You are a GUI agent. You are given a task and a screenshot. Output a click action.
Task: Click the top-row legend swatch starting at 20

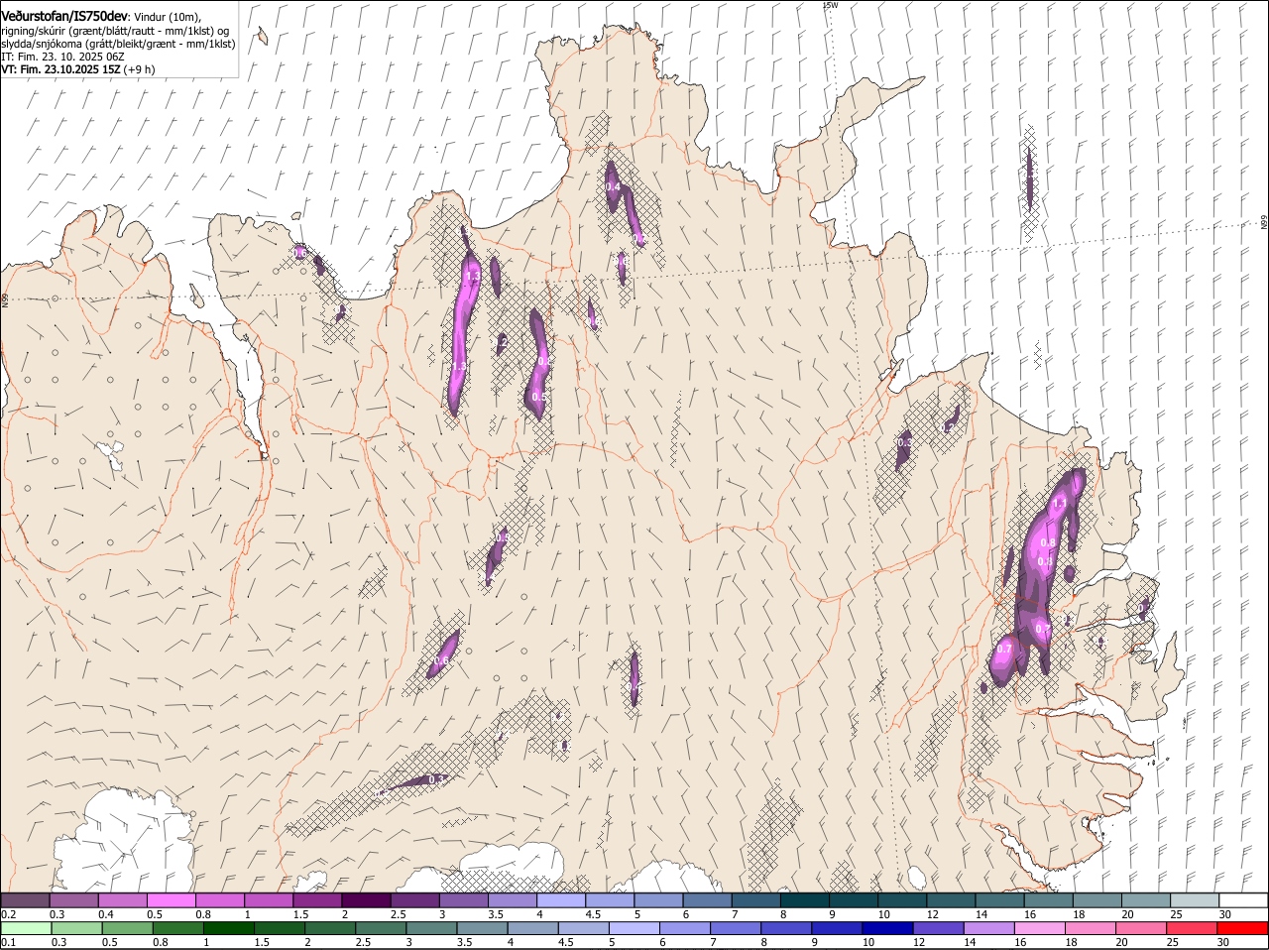pyautogui.click(x=1146, y=899)
